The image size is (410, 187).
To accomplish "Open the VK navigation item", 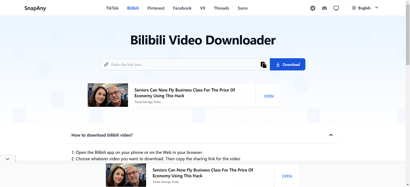I will point(202,8).
